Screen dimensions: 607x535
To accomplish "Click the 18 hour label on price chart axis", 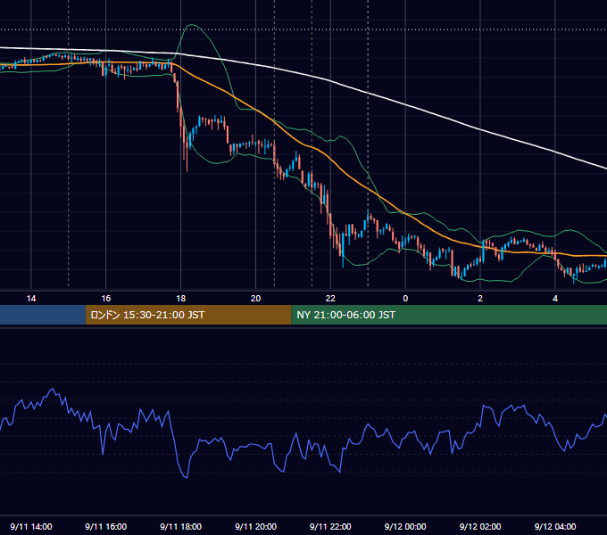I will pos(181,299).
